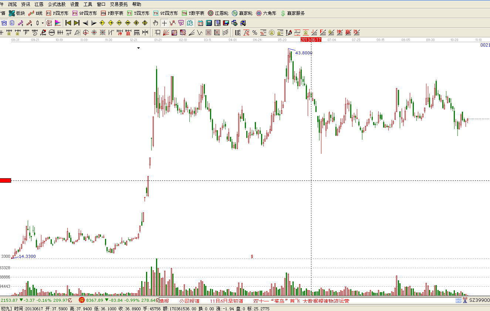Toggle the crosshair cursor mode
This screenshot has height=311, width=490.
point(164,23)
